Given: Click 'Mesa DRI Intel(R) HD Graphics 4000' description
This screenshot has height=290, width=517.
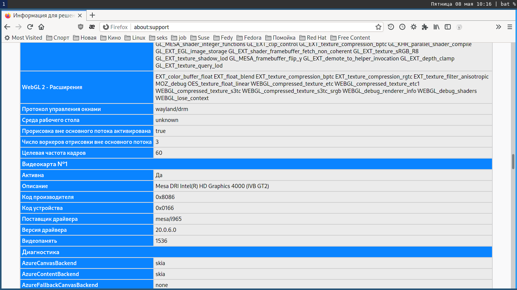Looking at the screenshot, I should coord(212,186).
